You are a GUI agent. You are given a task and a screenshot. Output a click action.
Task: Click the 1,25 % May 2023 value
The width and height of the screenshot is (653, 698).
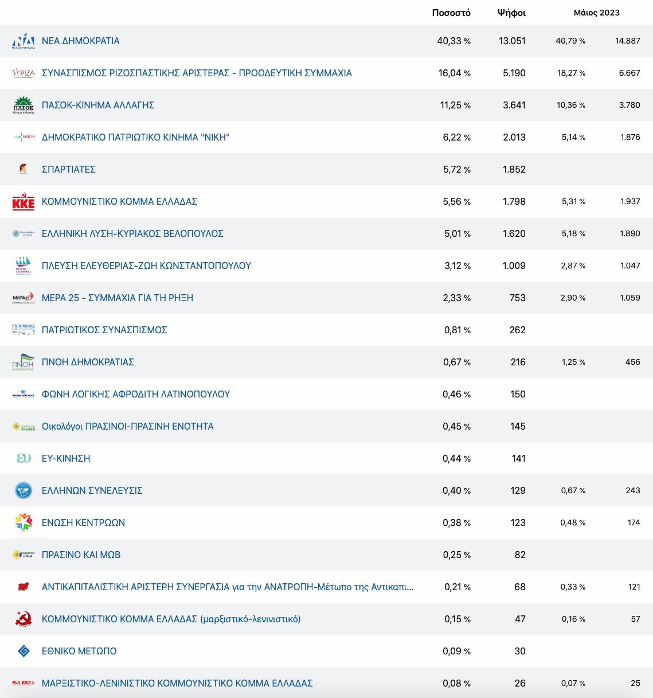point(573,362)
